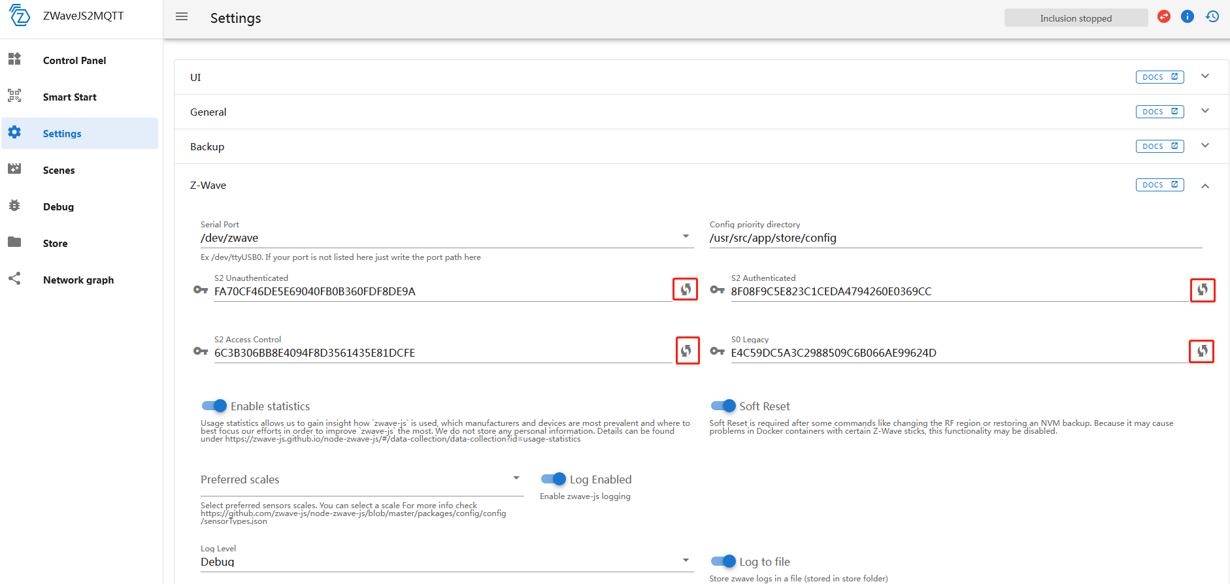Regenerate the S2 Unauthenticated key
Viewport: 1230px width, 584px height.
click(686, 289)
